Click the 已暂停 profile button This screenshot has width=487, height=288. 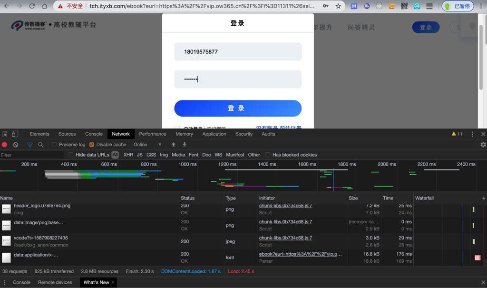coord(458,6)
